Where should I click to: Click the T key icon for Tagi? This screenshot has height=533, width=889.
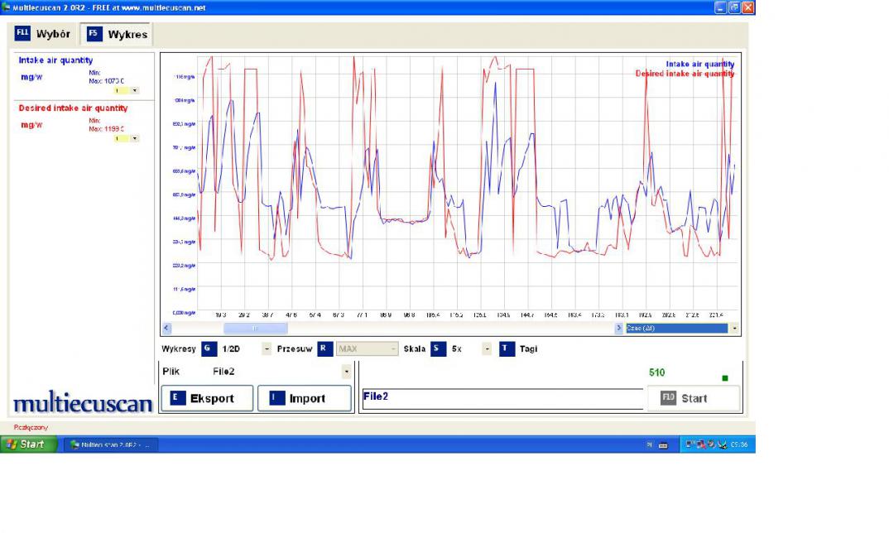pyautogui.click(x=507, y=348)
